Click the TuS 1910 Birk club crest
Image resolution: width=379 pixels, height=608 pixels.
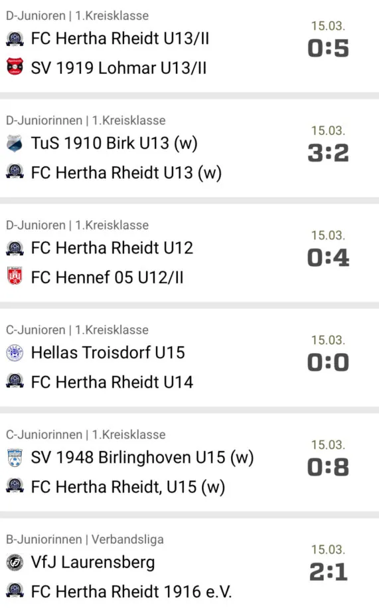[x=15, y=143]
